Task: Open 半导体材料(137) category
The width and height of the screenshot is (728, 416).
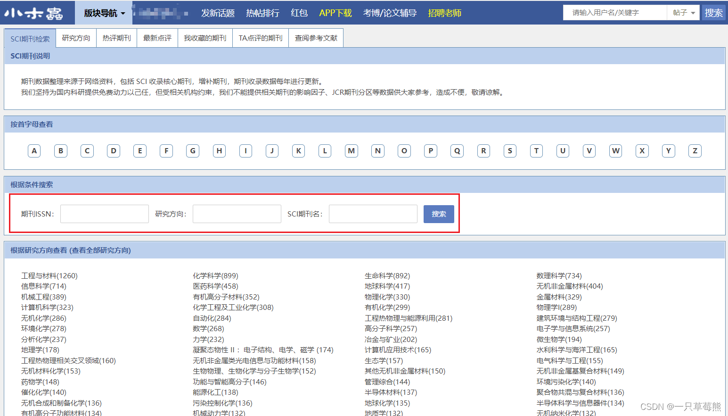Action: 391,392
